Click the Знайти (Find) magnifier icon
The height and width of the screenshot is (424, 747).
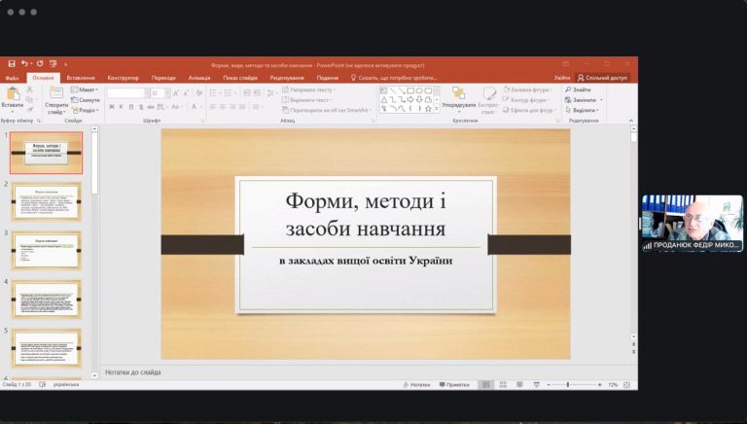(568, 89)
